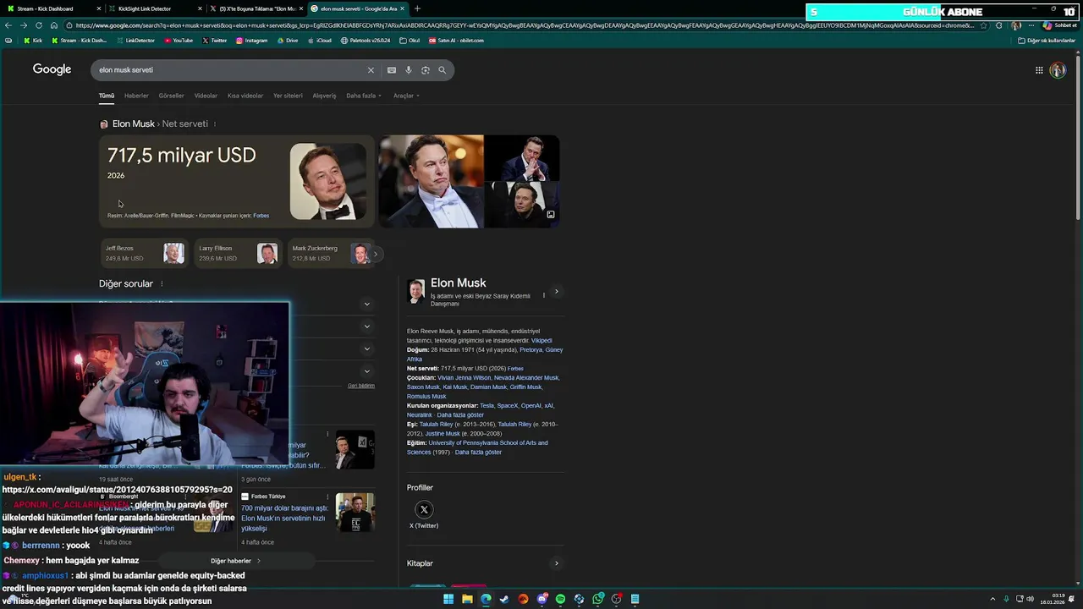
Task: Open the new tab plus button
Action: (x=417, y=8)
